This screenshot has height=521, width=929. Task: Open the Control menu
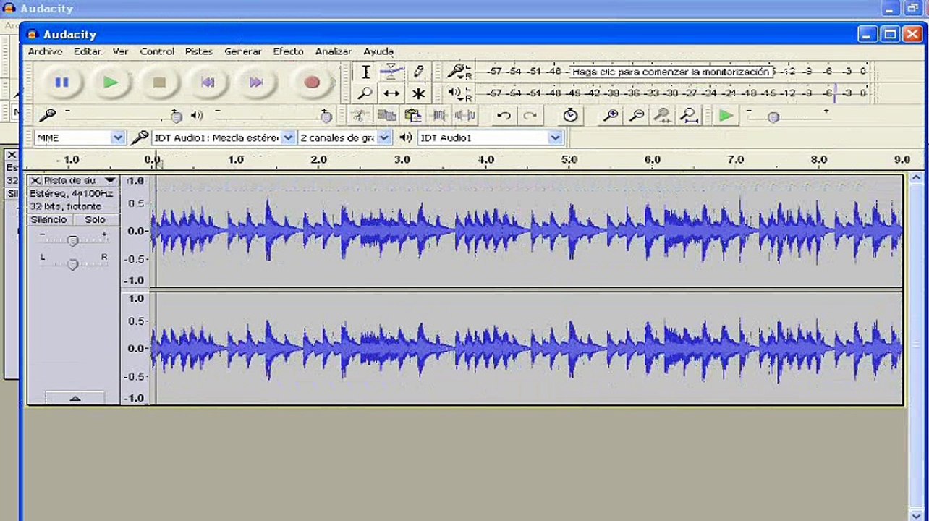coord(157,51)
